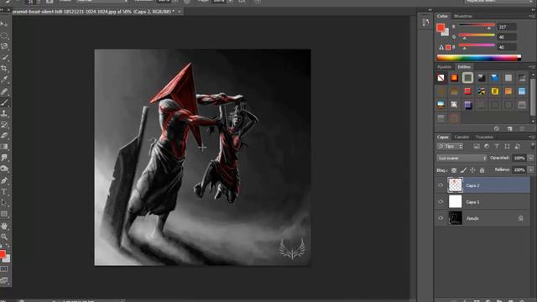Select the Zoom tool
This screenshot has height=302, width=537.
[x=4, y=237]
